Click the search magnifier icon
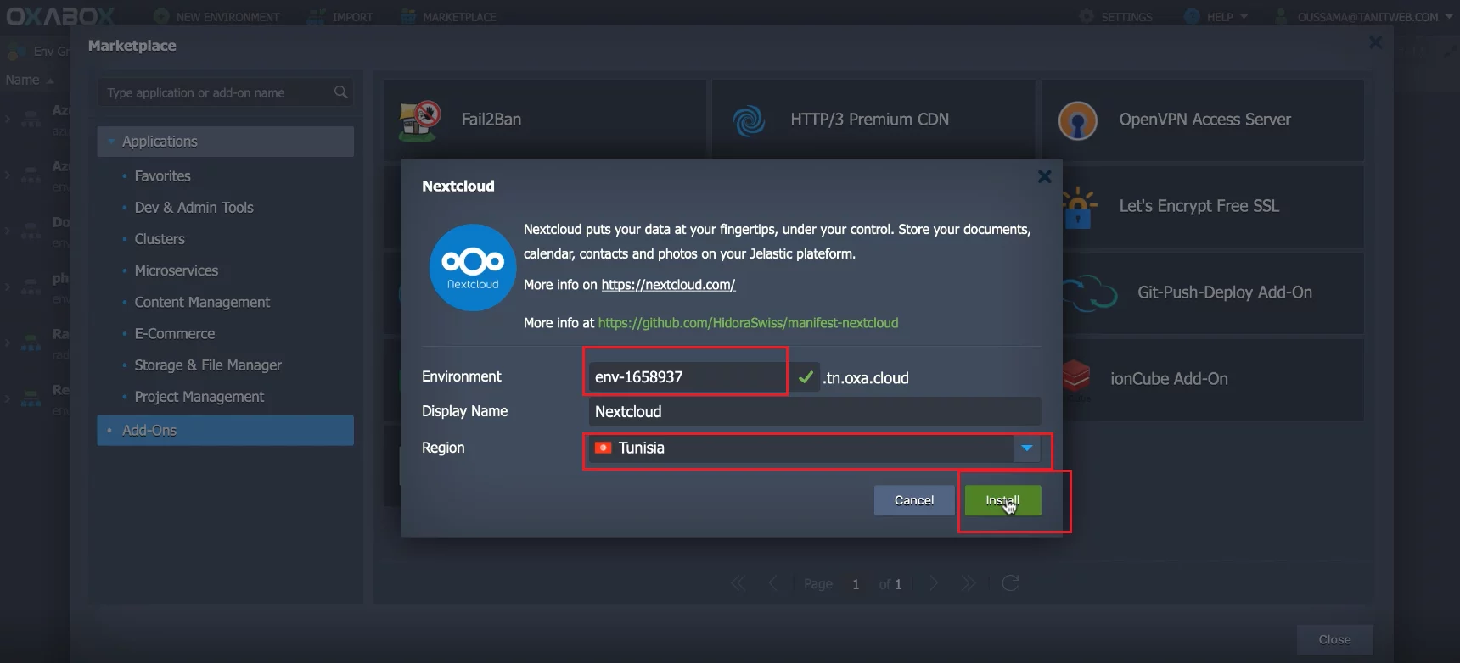 coord(341,92)
